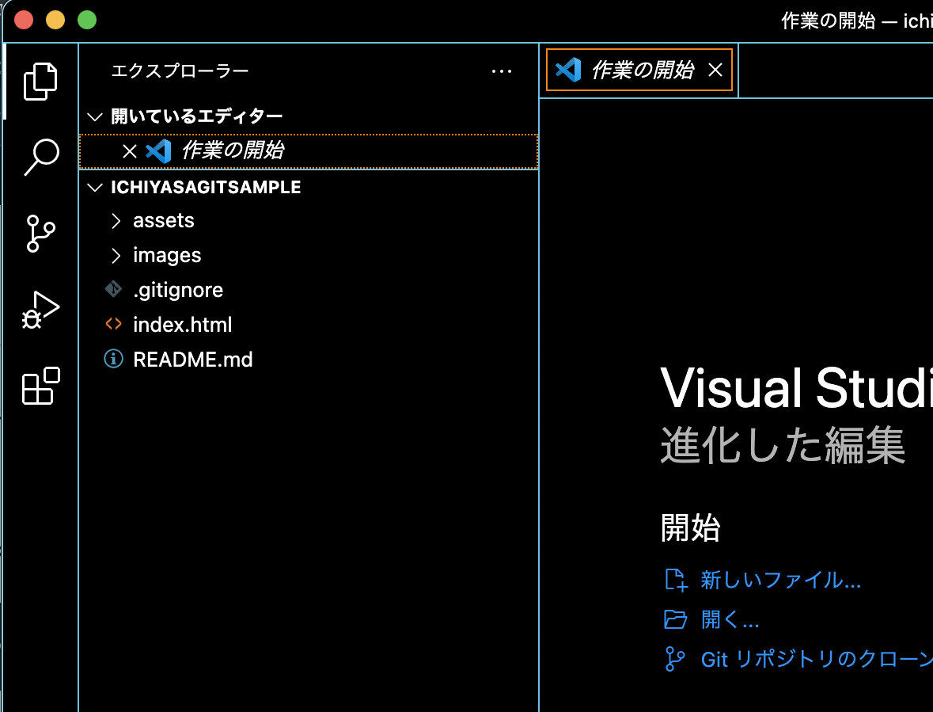Close 作業の開始 in open editors list

[x=130, y=151]
